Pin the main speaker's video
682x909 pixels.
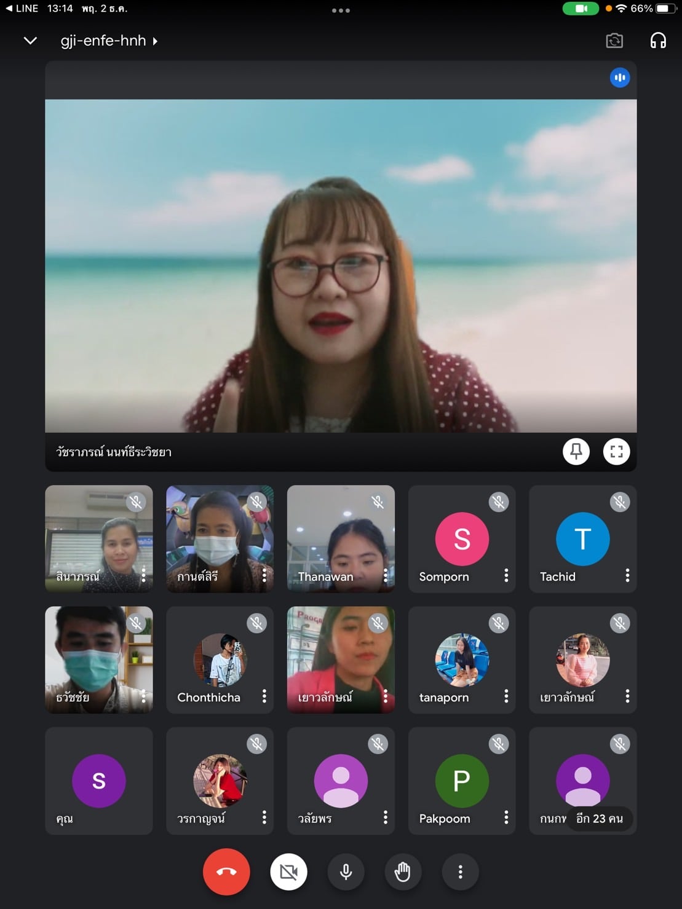[x=576, y=452]
